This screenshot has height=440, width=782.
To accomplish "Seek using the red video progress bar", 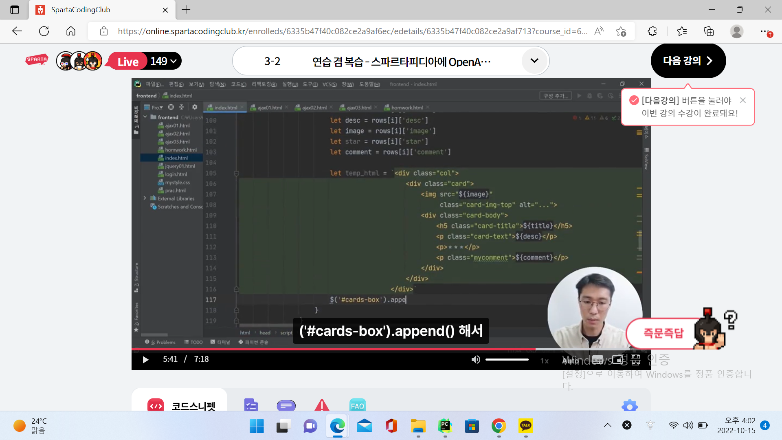I will [391, 349].
